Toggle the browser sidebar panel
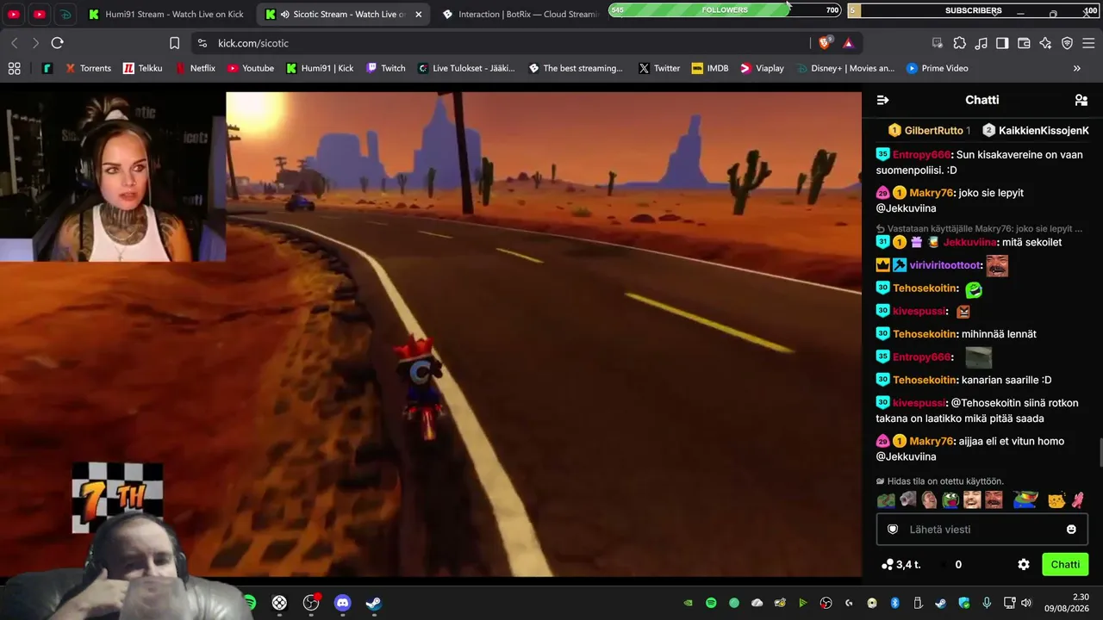 (1002, 43)
